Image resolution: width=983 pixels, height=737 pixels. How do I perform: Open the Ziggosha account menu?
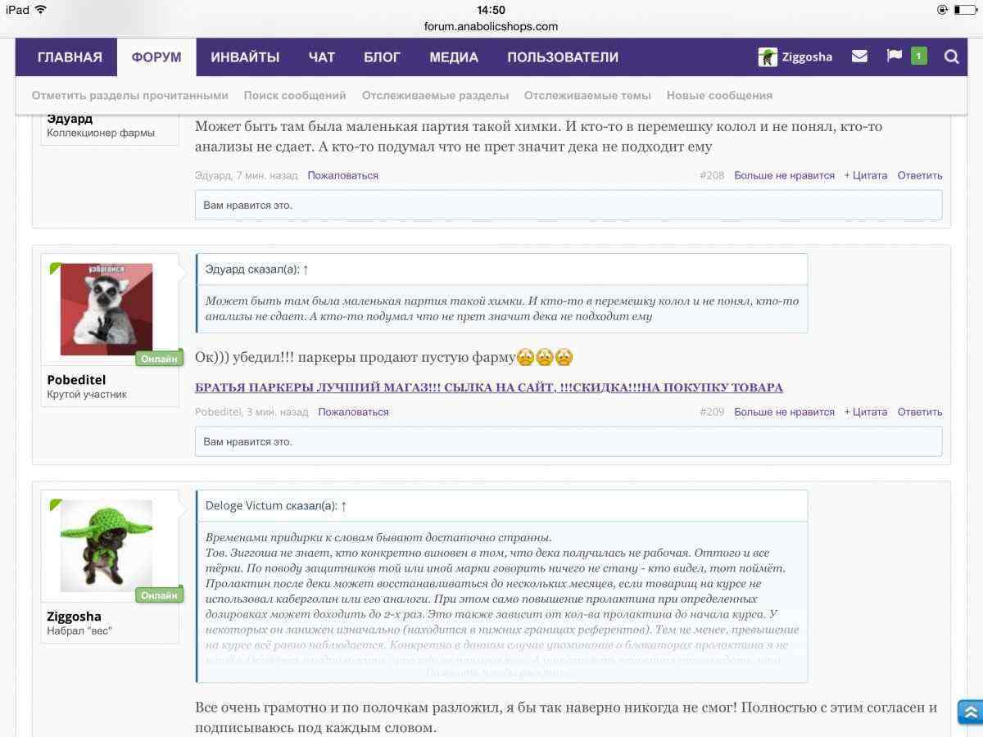click(x=806, y=57)
